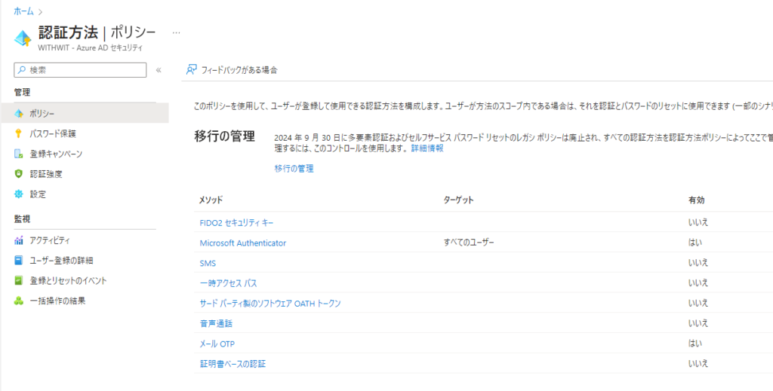This screenshot has width=773, height=391.
Task: Open Microsoft Authenticator method
Action: pyautogui.click(x=242, y=243)
